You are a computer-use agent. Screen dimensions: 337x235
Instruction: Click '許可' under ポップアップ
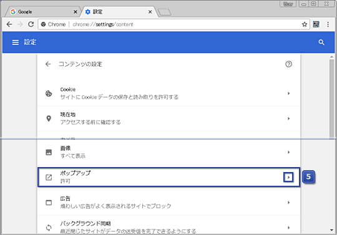pos(66,181)
